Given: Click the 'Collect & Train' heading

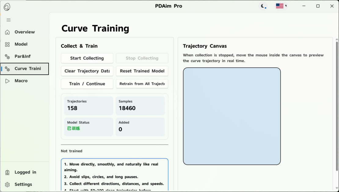Looking at the screenshot, I should tap(79, 46).
